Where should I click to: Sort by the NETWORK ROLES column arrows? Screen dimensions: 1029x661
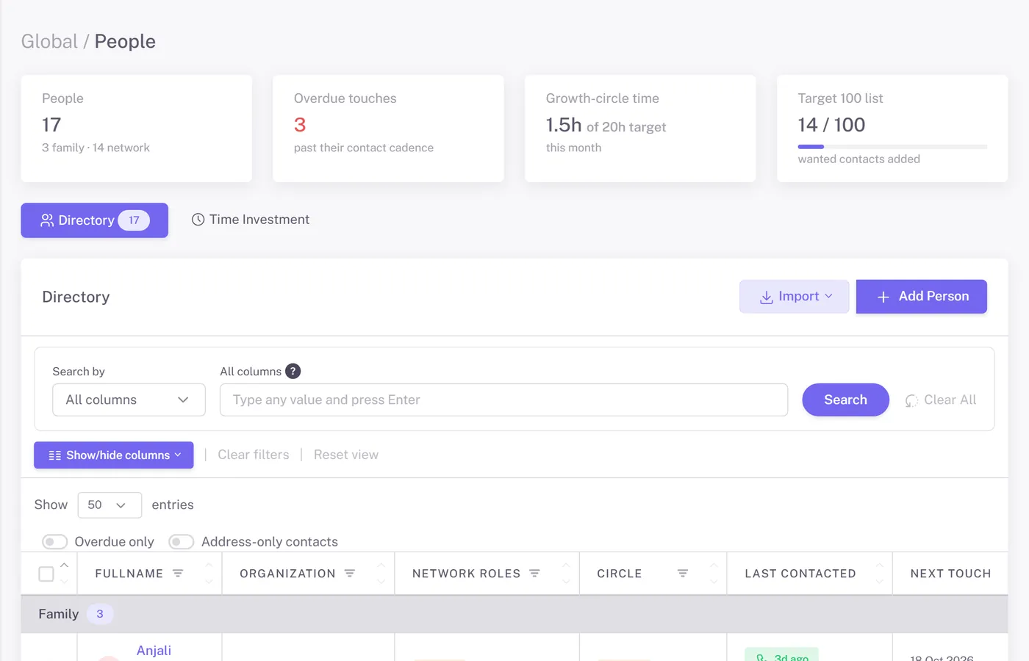(x=566, y=574)
